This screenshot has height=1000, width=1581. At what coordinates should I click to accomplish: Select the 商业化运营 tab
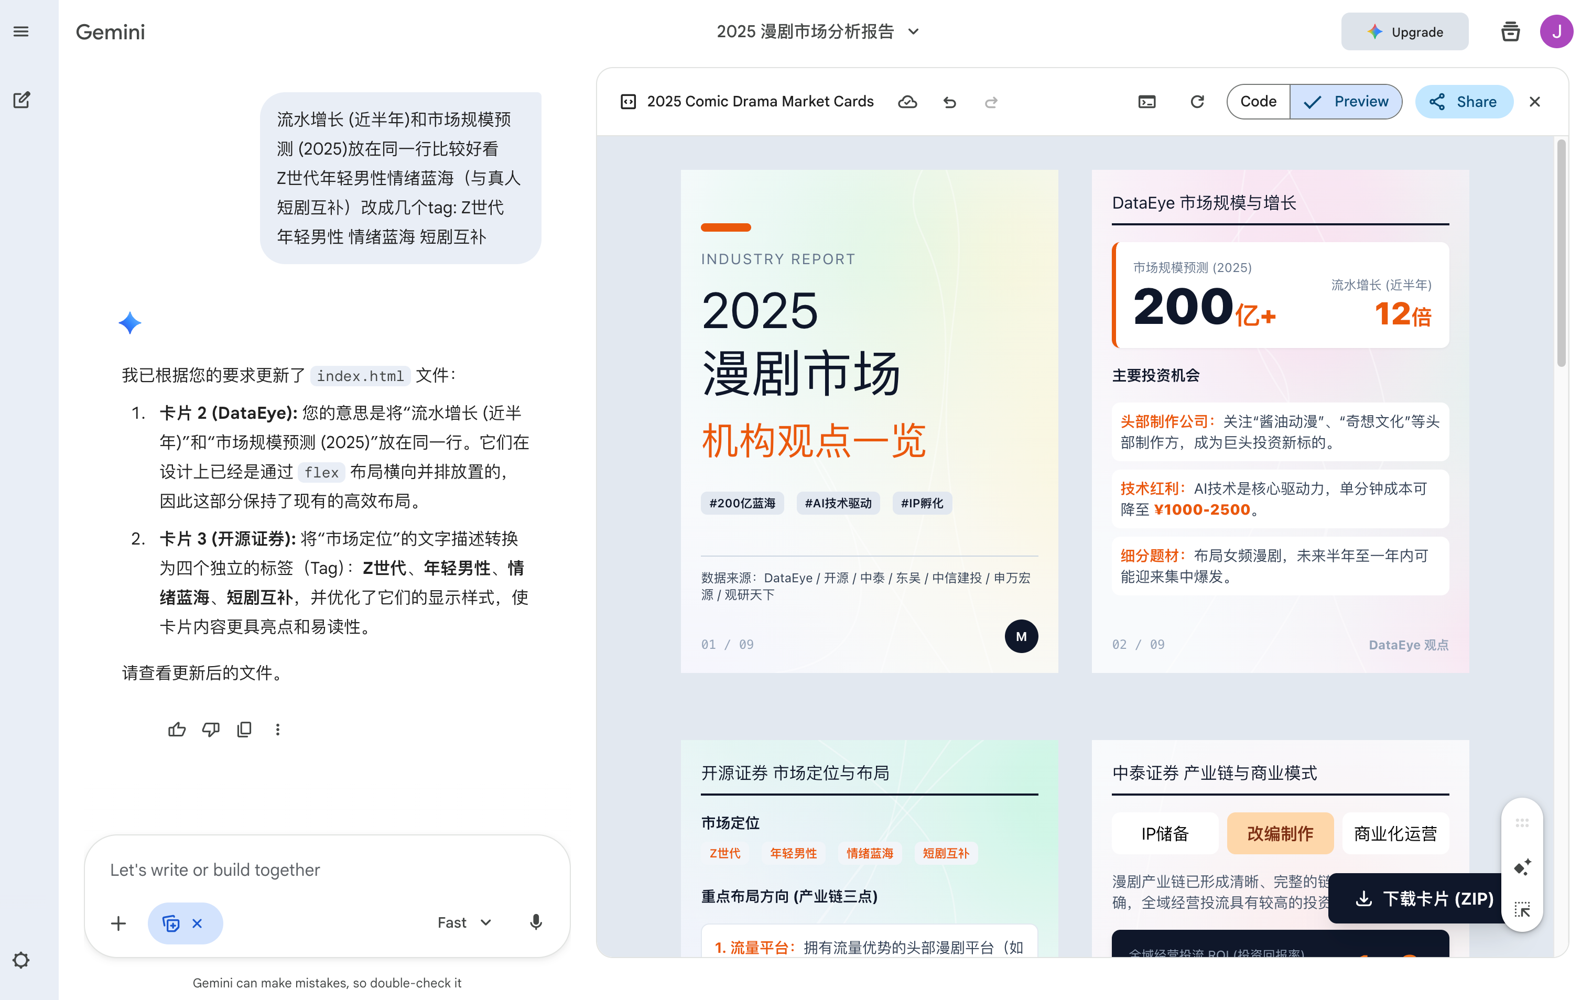[x=1395, y=833]
